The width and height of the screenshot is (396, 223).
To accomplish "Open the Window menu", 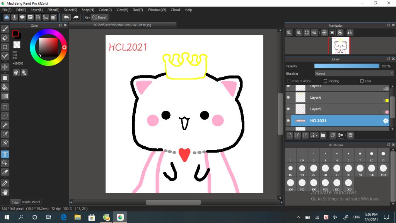I will pyautogui.click(x=157, y=10).
